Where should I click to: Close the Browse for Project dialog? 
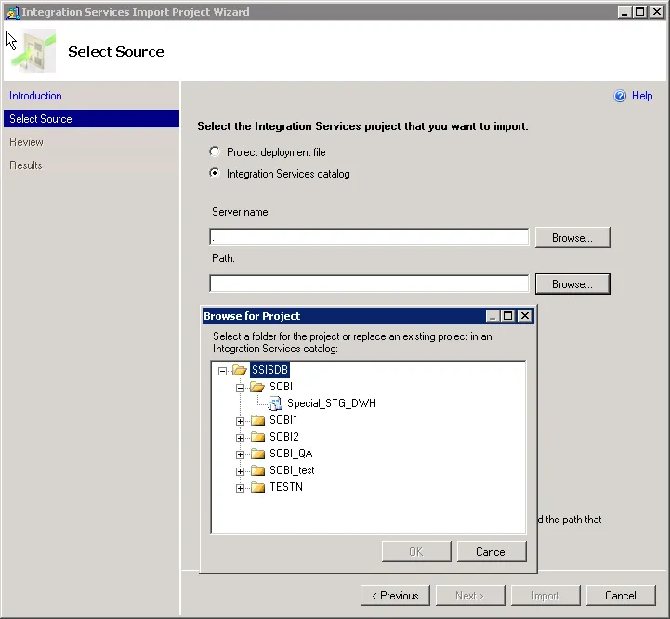525,316
